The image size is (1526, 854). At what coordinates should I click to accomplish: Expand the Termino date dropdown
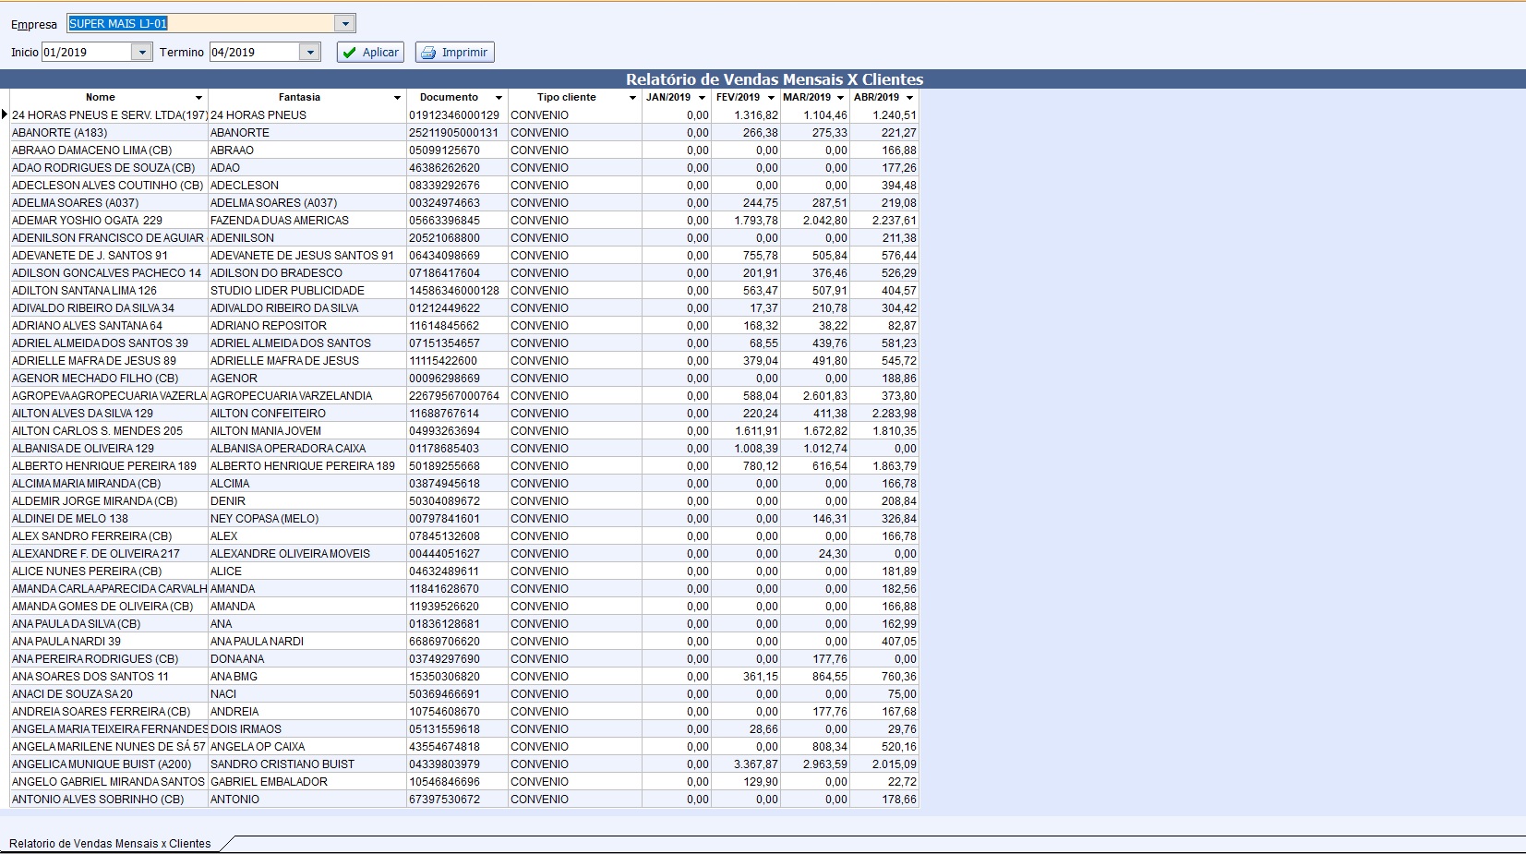tap(310, 53)
